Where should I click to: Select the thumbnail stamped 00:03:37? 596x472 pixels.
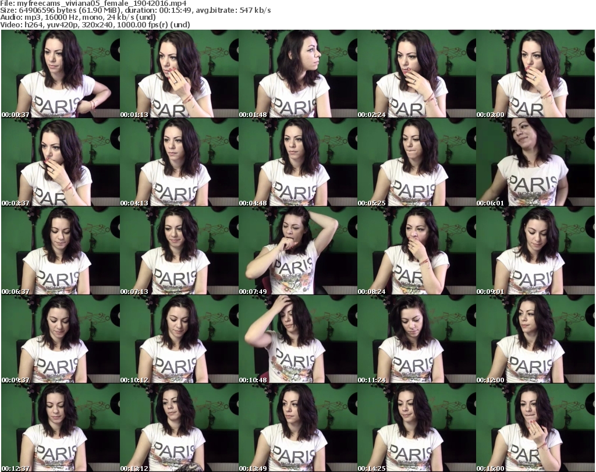click(x=61, y=162)
